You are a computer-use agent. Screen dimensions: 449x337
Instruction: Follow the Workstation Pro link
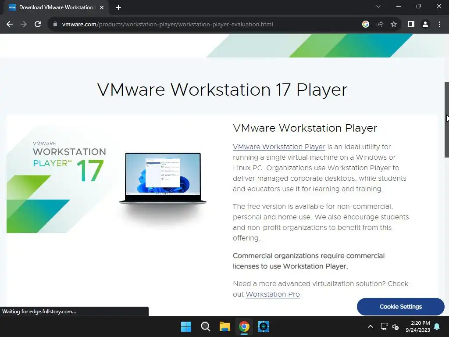click(273, 294)
